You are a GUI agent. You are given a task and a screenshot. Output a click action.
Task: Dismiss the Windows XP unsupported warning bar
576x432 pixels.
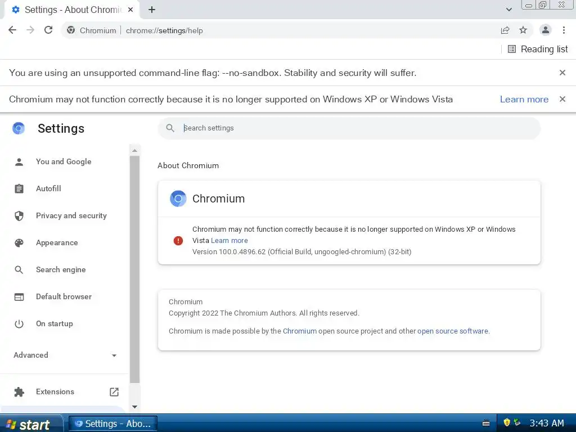[x=562, y=99]
